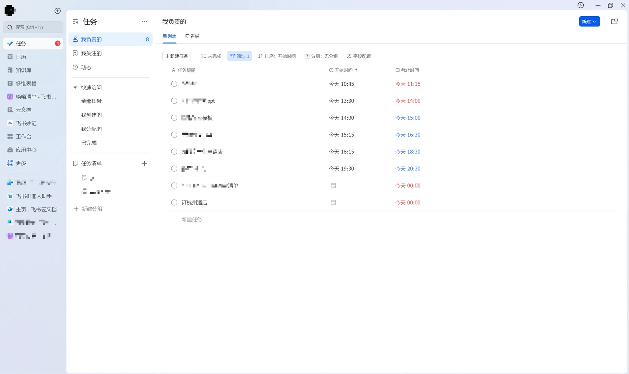The image size is (629, 374).
Task: Open 嘀嗒清单 app in the sidebar
Action: coord(33,97)
